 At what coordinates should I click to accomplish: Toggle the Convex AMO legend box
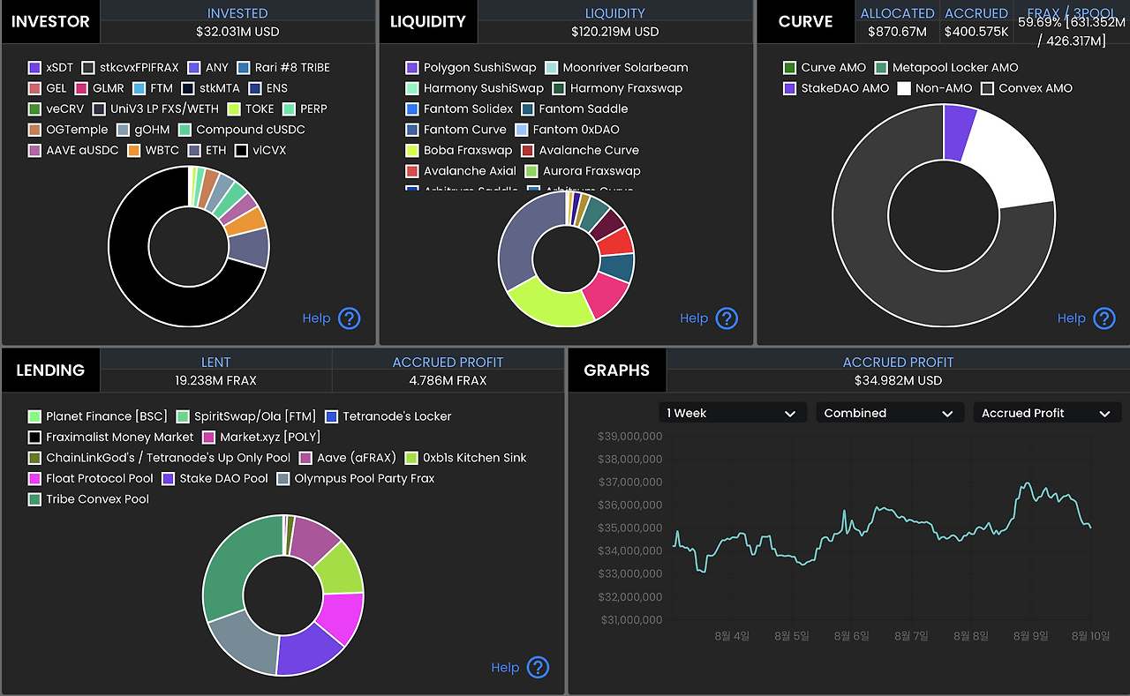988,88
